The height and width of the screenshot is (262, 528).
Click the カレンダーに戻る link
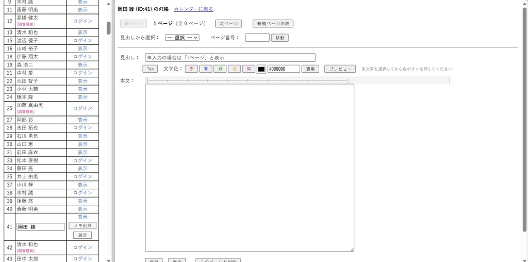pyautogui.click(x=193, y=9)
